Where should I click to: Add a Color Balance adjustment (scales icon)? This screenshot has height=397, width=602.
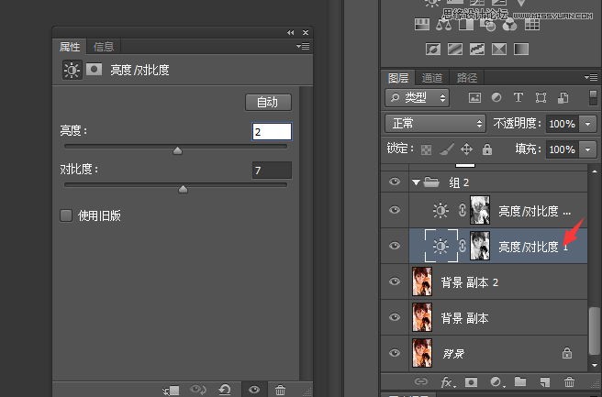pos(444,24)
